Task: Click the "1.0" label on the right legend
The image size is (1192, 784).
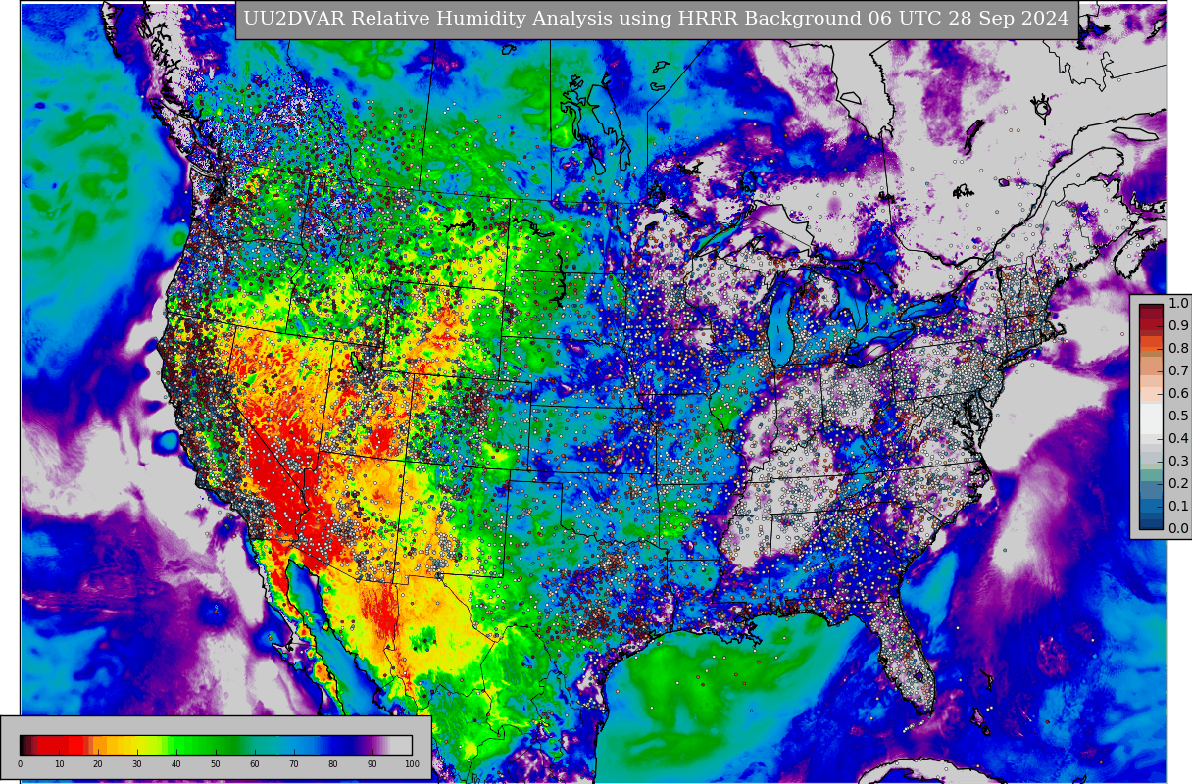Action: (1178, 303)
